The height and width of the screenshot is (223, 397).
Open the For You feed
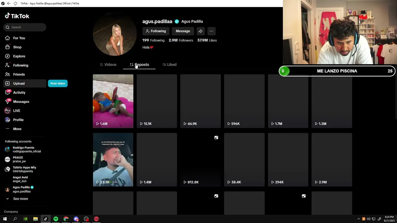[19, 38]
